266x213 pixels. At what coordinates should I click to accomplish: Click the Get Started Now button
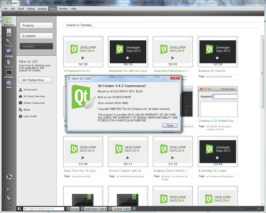(35, 80)
